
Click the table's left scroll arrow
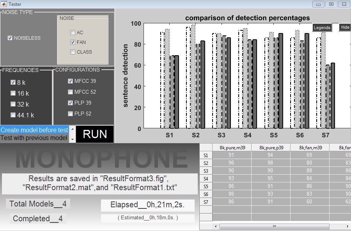coord(215,226)
